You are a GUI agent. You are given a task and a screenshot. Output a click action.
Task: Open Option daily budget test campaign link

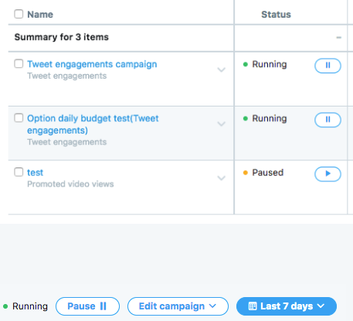point(93,124)
